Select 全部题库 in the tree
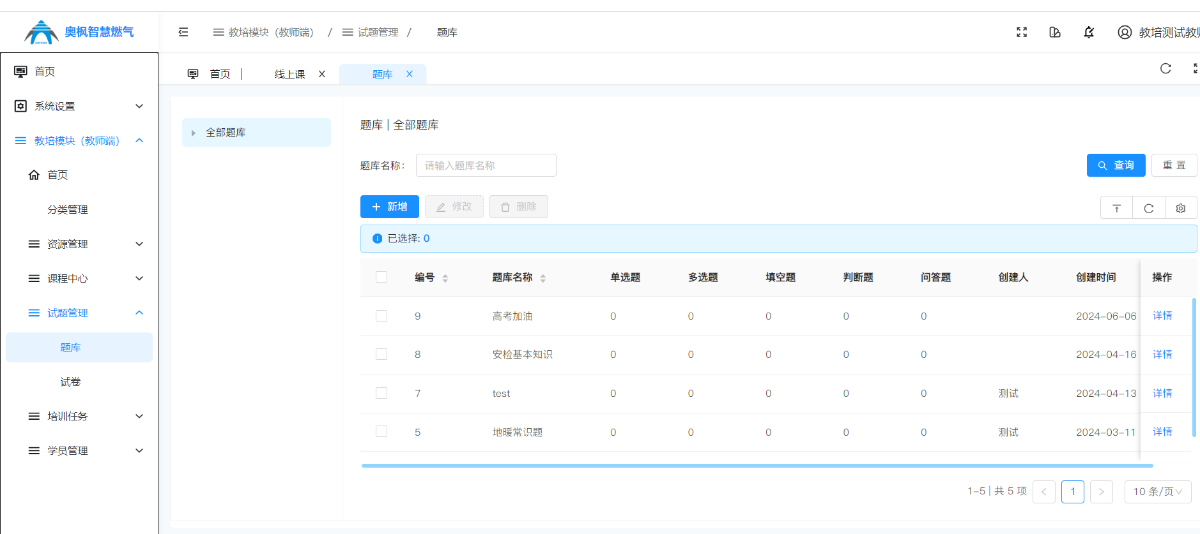This screenshot has height=534, width=1200. coord(256,133)
